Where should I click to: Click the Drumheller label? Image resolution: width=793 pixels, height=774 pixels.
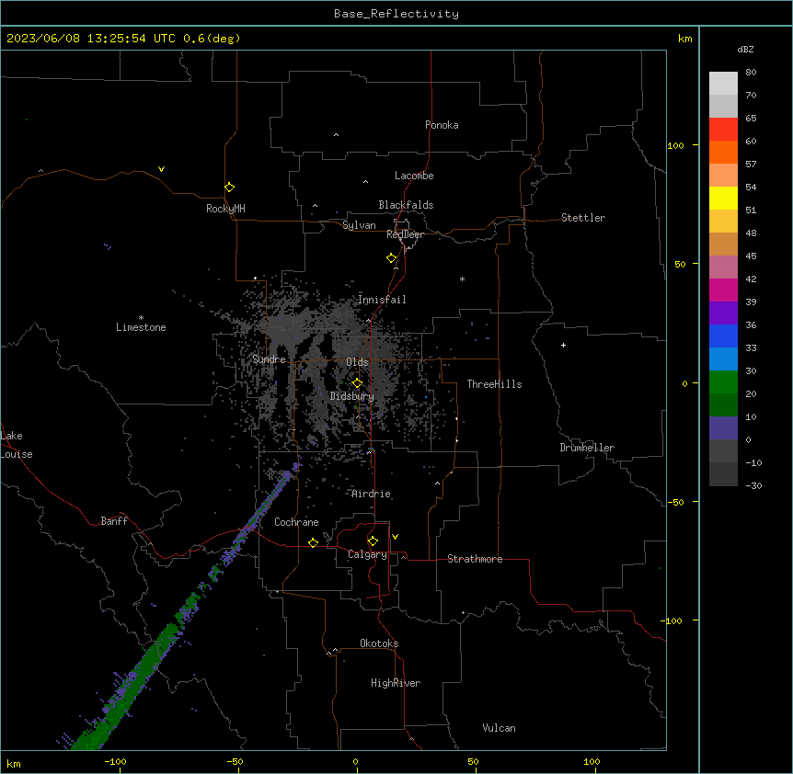pos(587,448)
